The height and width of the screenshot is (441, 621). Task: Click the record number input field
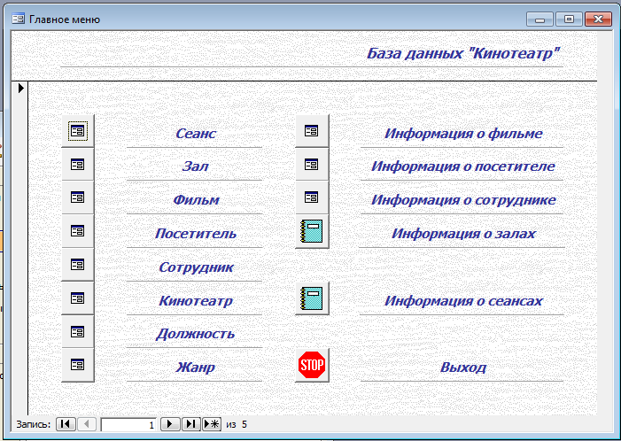coord(128,424)
